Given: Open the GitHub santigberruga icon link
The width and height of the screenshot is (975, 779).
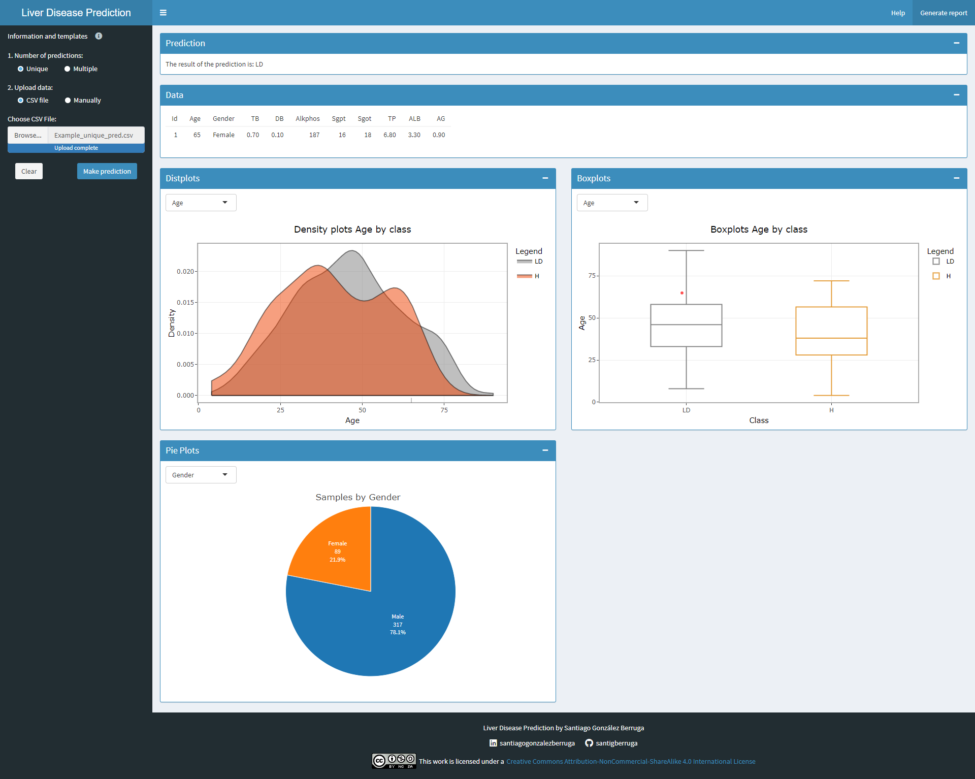Looking at the screenshot, I should (589, 743).
